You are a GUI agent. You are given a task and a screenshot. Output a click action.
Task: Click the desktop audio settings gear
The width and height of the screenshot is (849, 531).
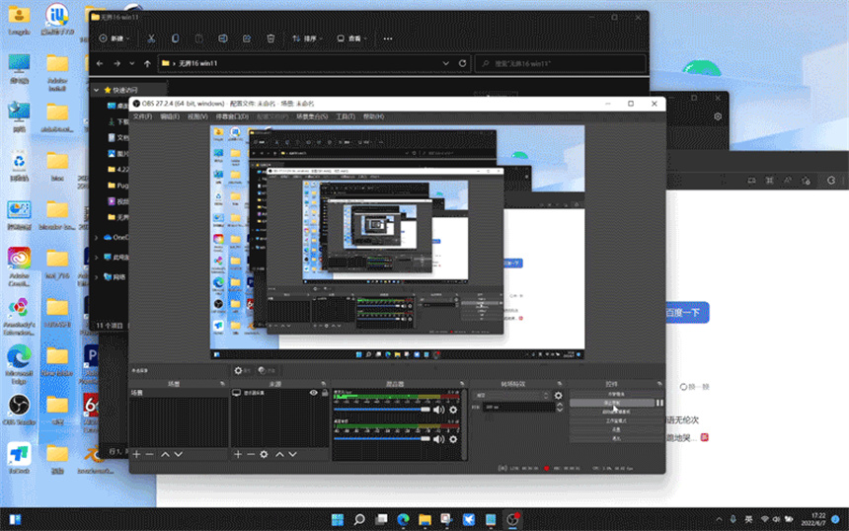click(453, 410)
